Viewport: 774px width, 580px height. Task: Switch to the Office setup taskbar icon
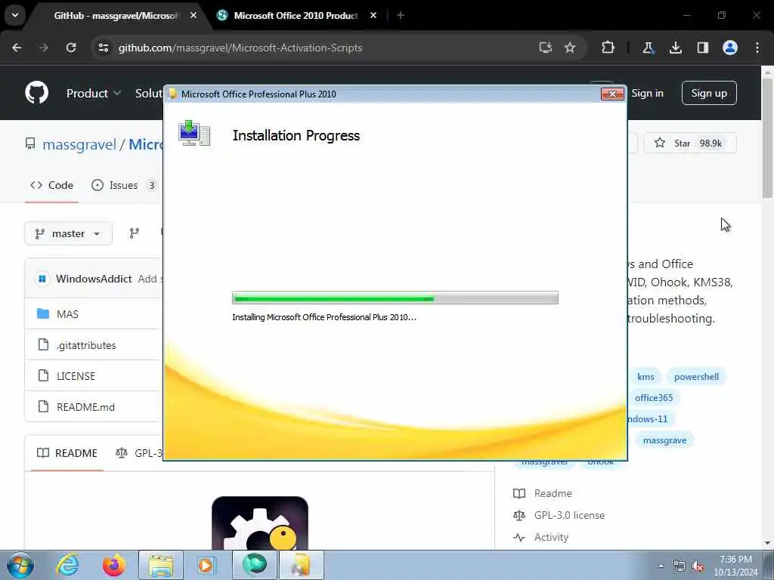click(302, 565)
